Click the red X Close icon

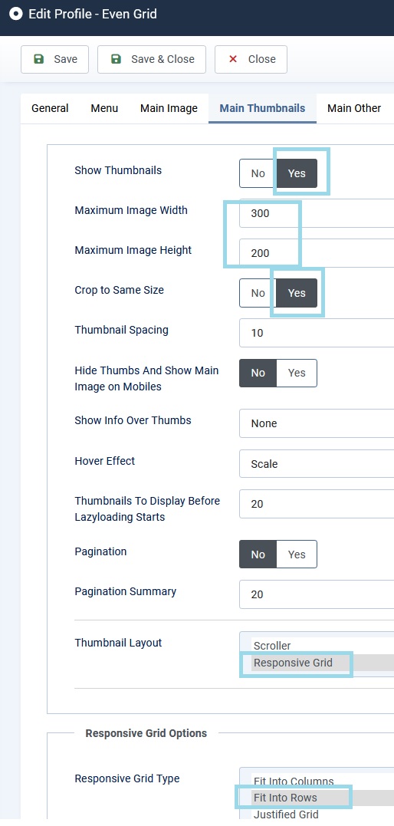coord(233,59)
